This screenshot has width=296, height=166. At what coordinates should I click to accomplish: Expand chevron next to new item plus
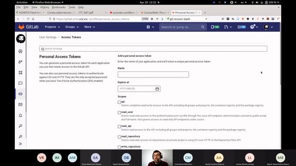pos(153,27)
